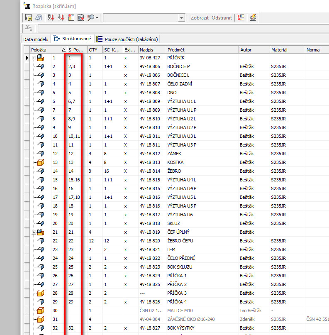Screen dimensions: 329x335
Task: Click the fx formula icon
Action: coord(28,28)
